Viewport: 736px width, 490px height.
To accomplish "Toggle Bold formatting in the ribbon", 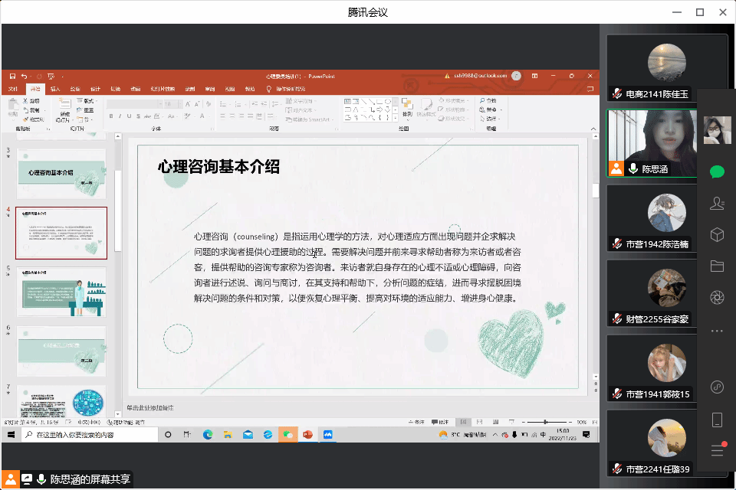I will coord(110,116).
